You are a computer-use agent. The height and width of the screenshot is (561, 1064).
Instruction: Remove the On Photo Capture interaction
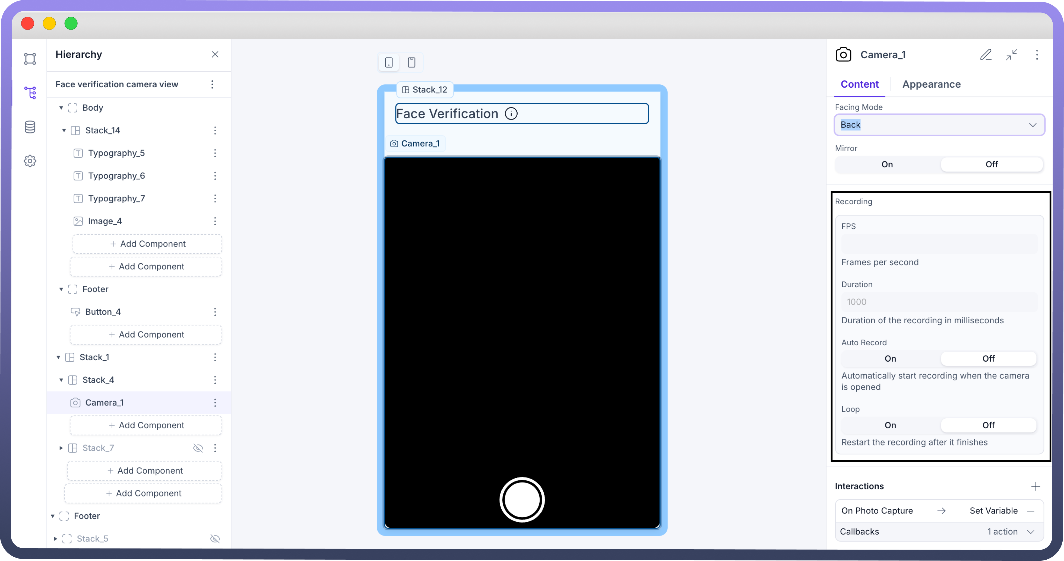(x=1031, y=511)
